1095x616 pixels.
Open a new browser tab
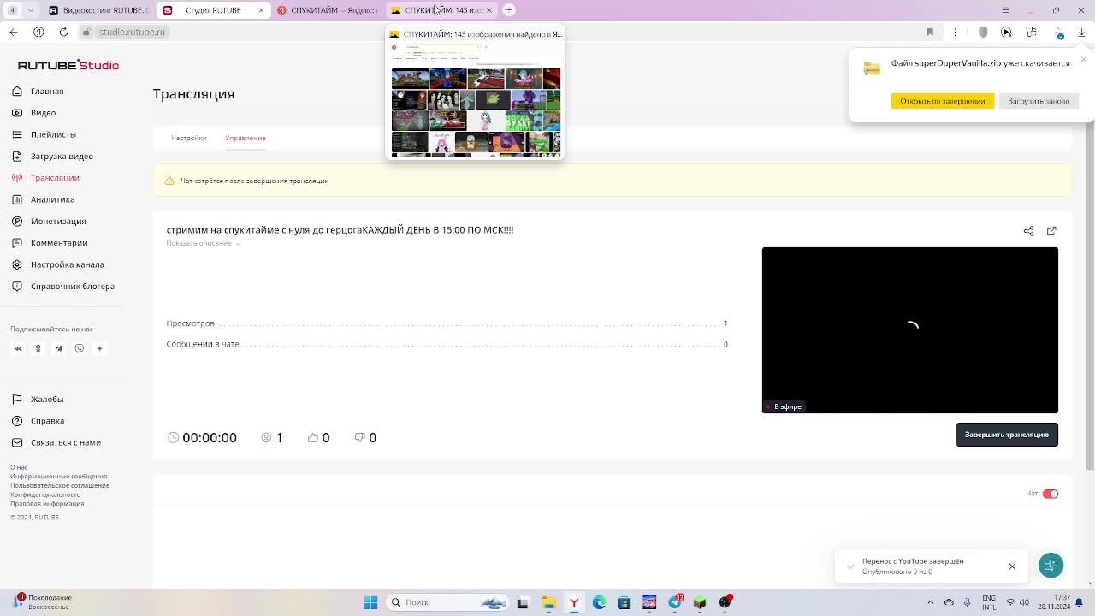pyautogui.click(x=509, y=10)
